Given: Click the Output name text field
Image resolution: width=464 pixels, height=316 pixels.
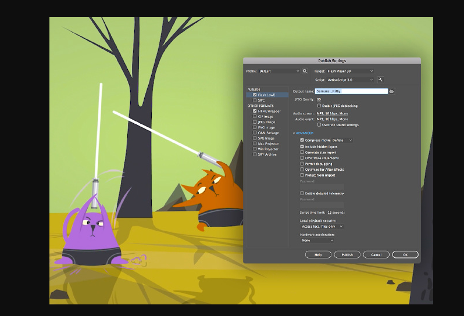Looking at the screenshot, I should click(x=351, y=91).
